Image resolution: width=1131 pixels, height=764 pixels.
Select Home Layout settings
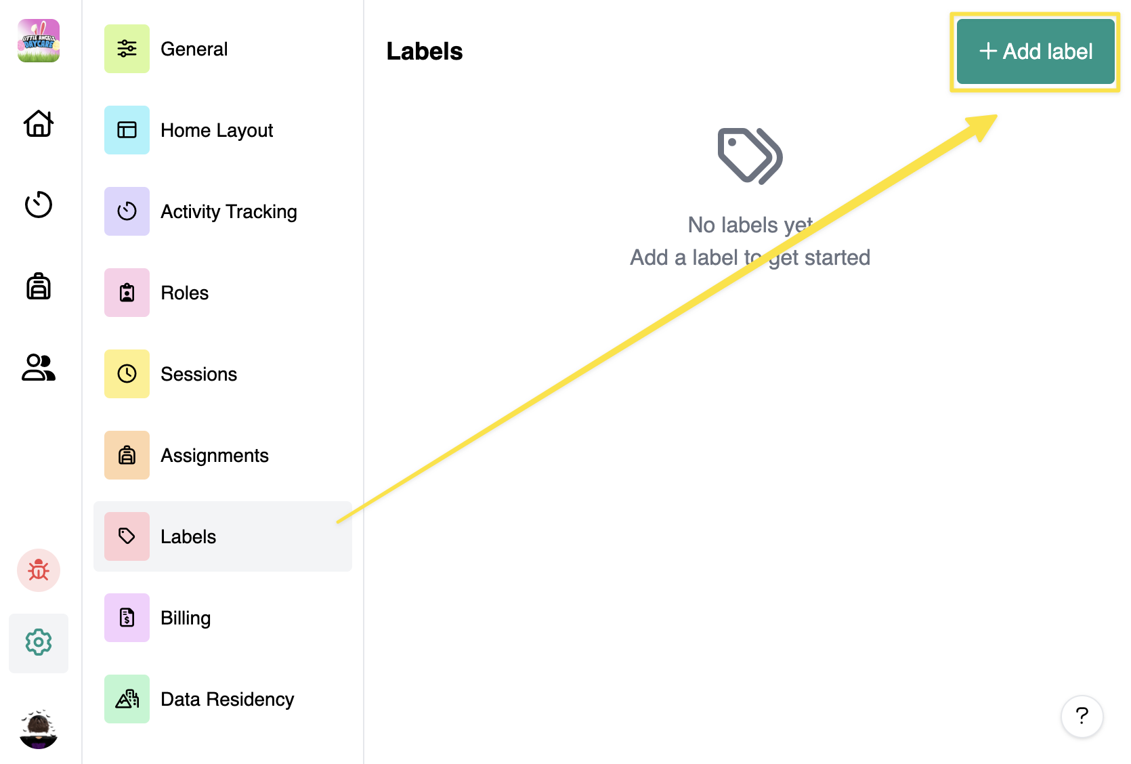click(x=217, y=130)
